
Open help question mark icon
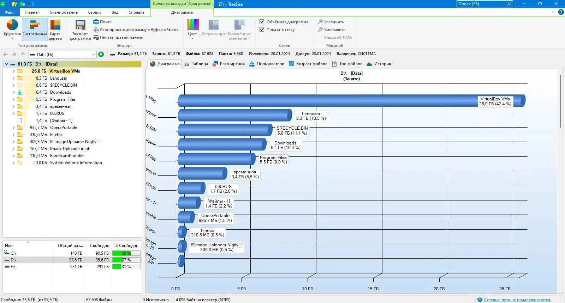pyautogui.click(x=561, y=12)
